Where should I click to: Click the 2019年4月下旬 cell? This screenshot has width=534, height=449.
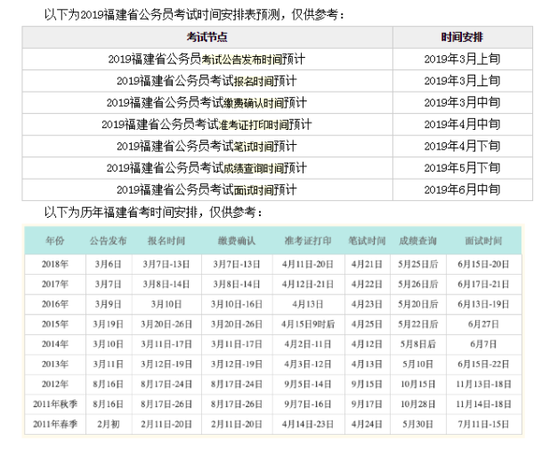[462, 147]
